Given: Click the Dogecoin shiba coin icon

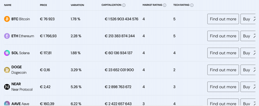Looking at the screenshot, I should (x=7, y=70).
